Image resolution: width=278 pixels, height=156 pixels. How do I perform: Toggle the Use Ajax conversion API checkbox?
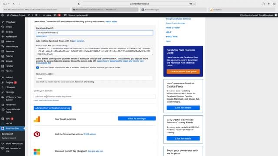pyautogui.click(x=38, y=68)
